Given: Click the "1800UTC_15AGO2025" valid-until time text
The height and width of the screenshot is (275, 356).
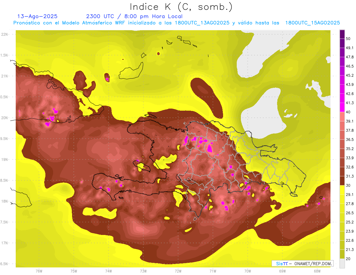Looking at the screenshot, I should click(x=312, y=23).
